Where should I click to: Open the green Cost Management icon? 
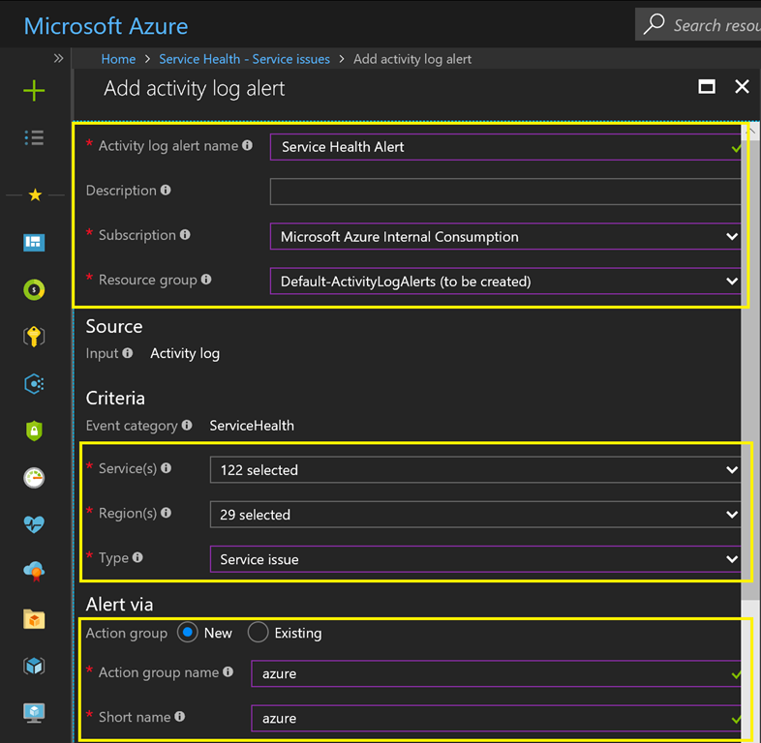[x=34, y=289]
